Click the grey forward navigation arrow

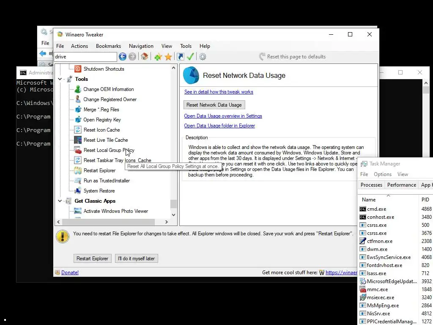click(x=132, y=57)
